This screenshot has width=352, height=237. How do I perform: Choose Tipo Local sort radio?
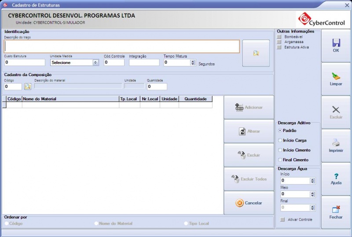tap(186, 223)
